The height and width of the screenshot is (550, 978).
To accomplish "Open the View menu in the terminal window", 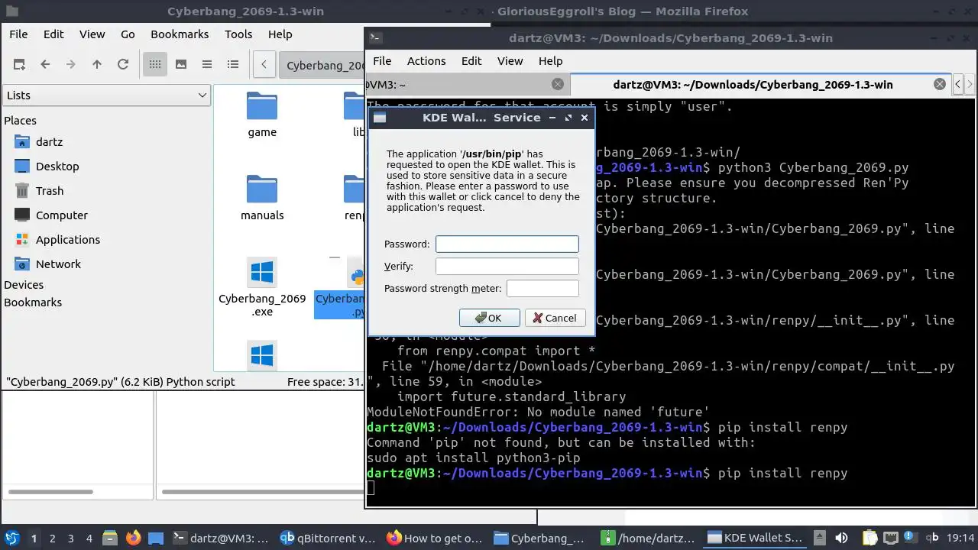I will (x=510, y=61).
